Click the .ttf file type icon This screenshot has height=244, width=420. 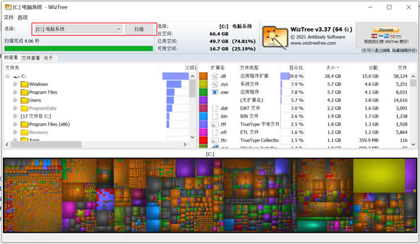pyautogui.click(x=215, y=124)
